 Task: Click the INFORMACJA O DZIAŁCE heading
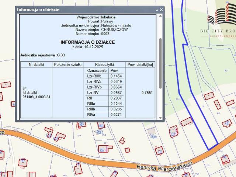tap(87, 42)
